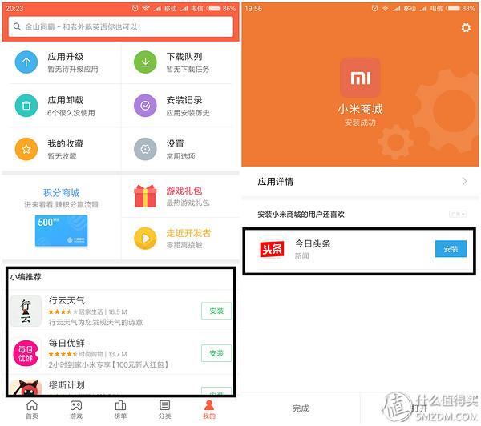Install 今日头条 with the blue 安装 button
This screenshot has height=426, width=481.
click(x=451, y=249)
